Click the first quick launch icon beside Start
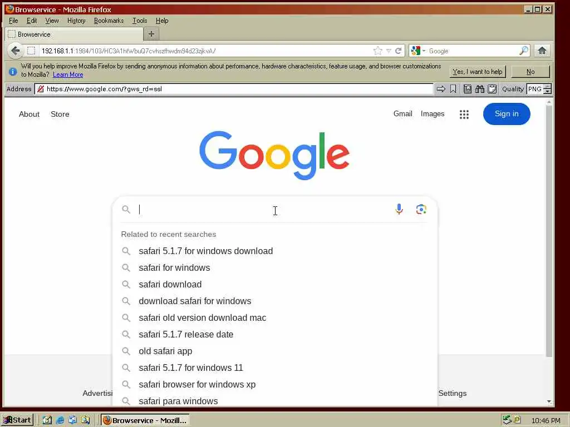Image resolution: width=570 pixels, height=427 pixels. click(47, 420)
